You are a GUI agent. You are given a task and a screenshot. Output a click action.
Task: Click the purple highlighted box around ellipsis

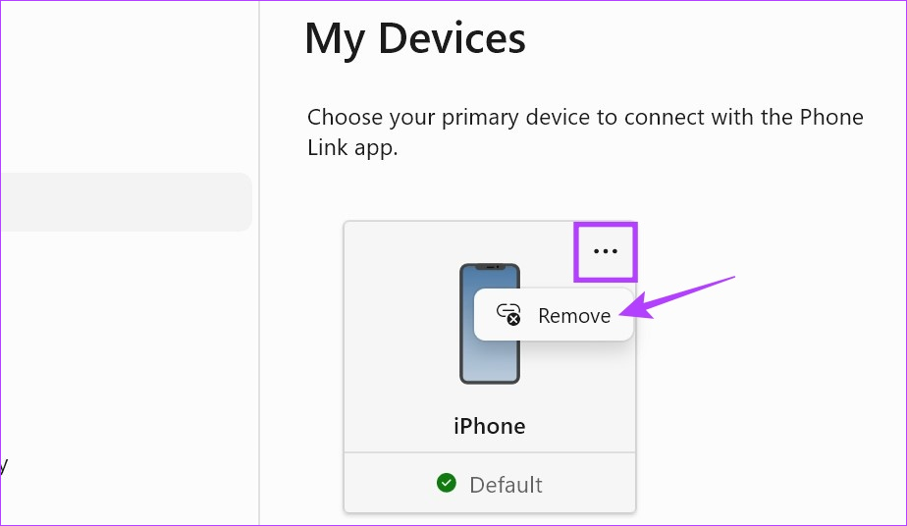click(x=605, y=252)
